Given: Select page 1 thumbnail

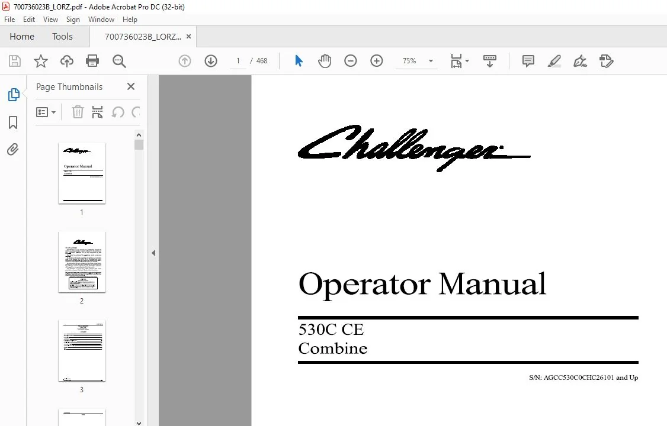Looking at the screenshot, I should 82,173.
